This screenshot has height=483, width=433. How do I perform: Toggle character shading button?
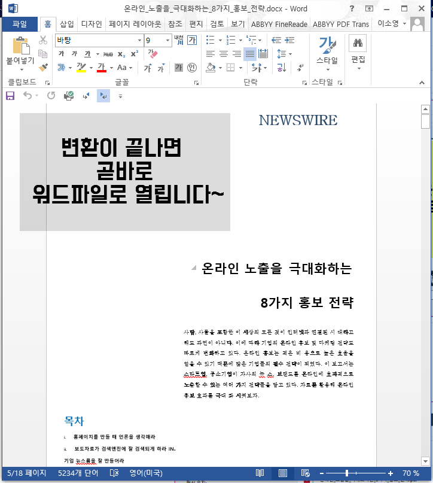click(x=179, y=68)
